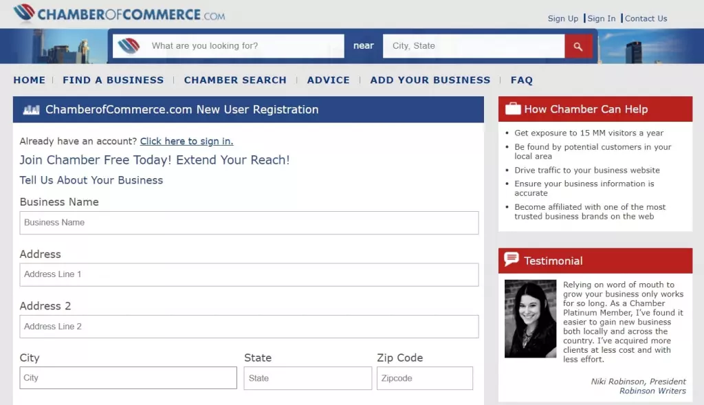Click 'Join Chamber Free Today! Extend Your Reach!' heading

coord(155,160)
